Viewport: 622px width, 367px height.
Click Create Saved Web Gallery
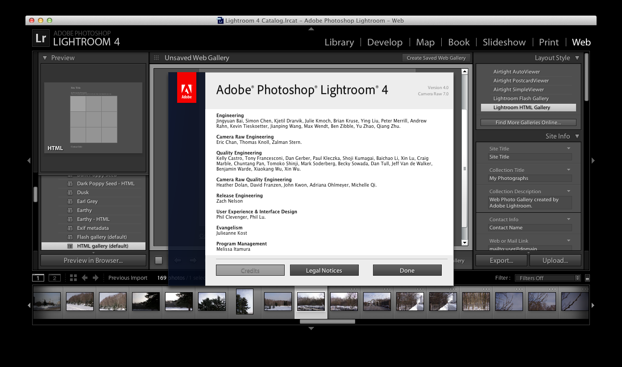(x=436, y=58)
